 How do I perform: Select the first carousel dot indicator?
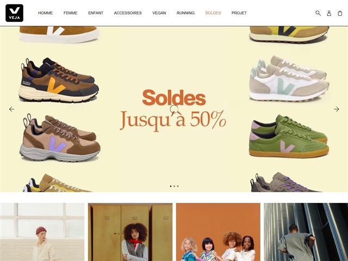171,186
